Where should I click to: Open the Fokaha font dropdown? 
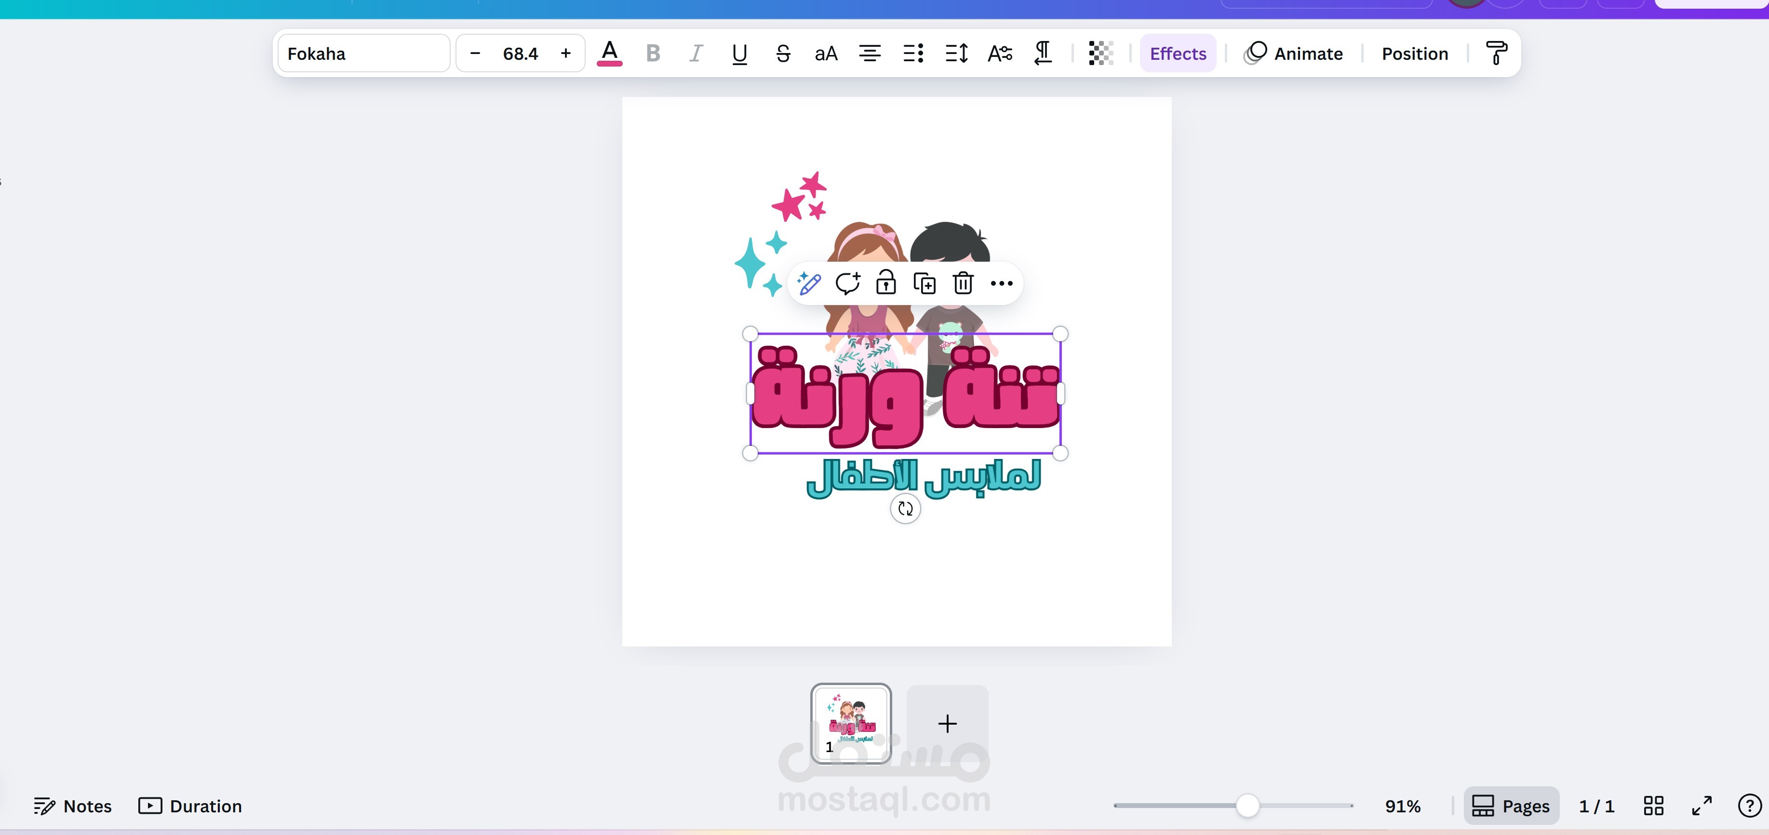point(363,54)
